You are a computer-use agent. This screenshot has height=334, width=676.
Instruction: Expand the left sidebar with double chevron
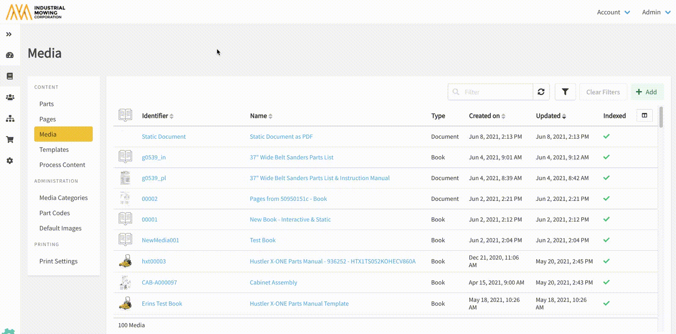coord(9,34)
